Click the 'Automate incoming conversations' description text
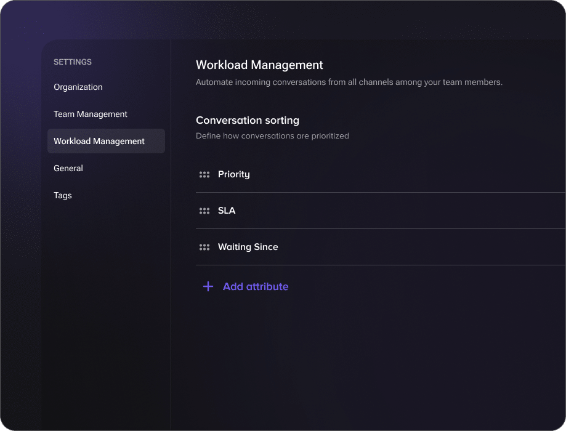 (x=349, y=83)
